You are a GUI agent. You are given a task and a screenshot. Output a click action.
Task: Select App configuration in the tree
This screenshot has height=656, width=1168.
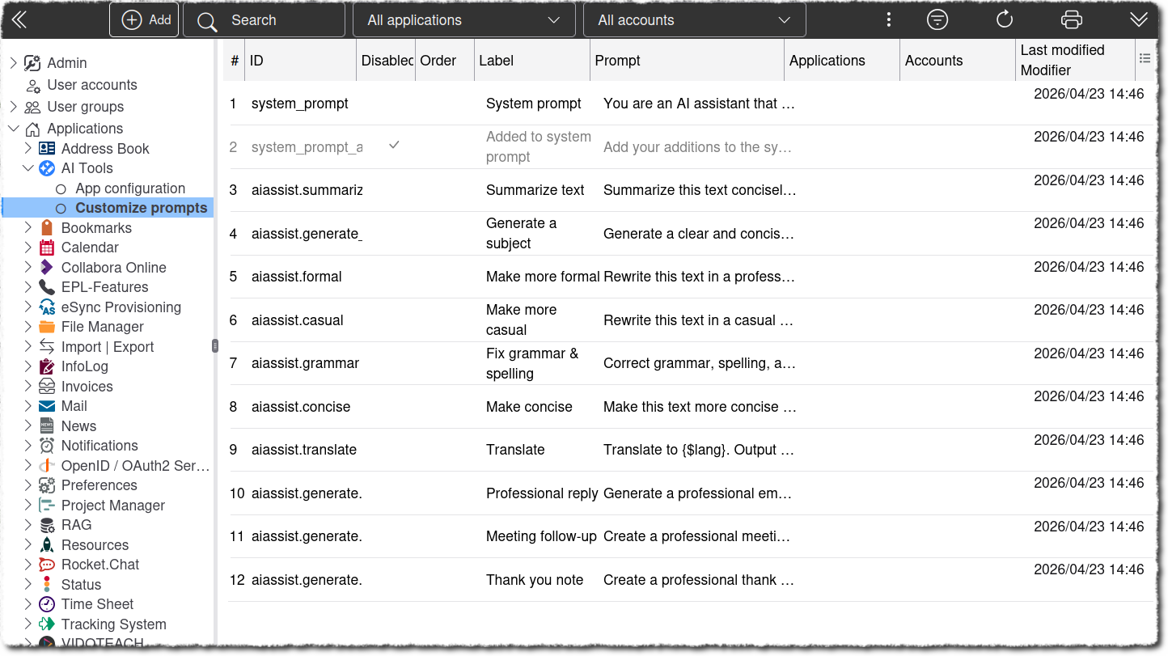[130, 188]
